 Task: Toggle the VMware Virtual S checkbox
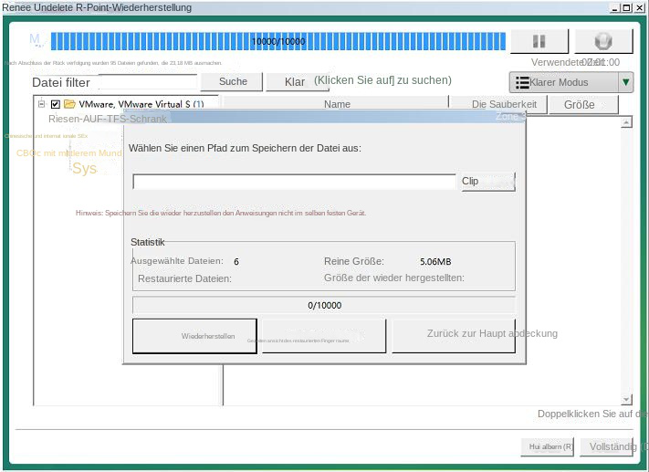coord(55,104)
